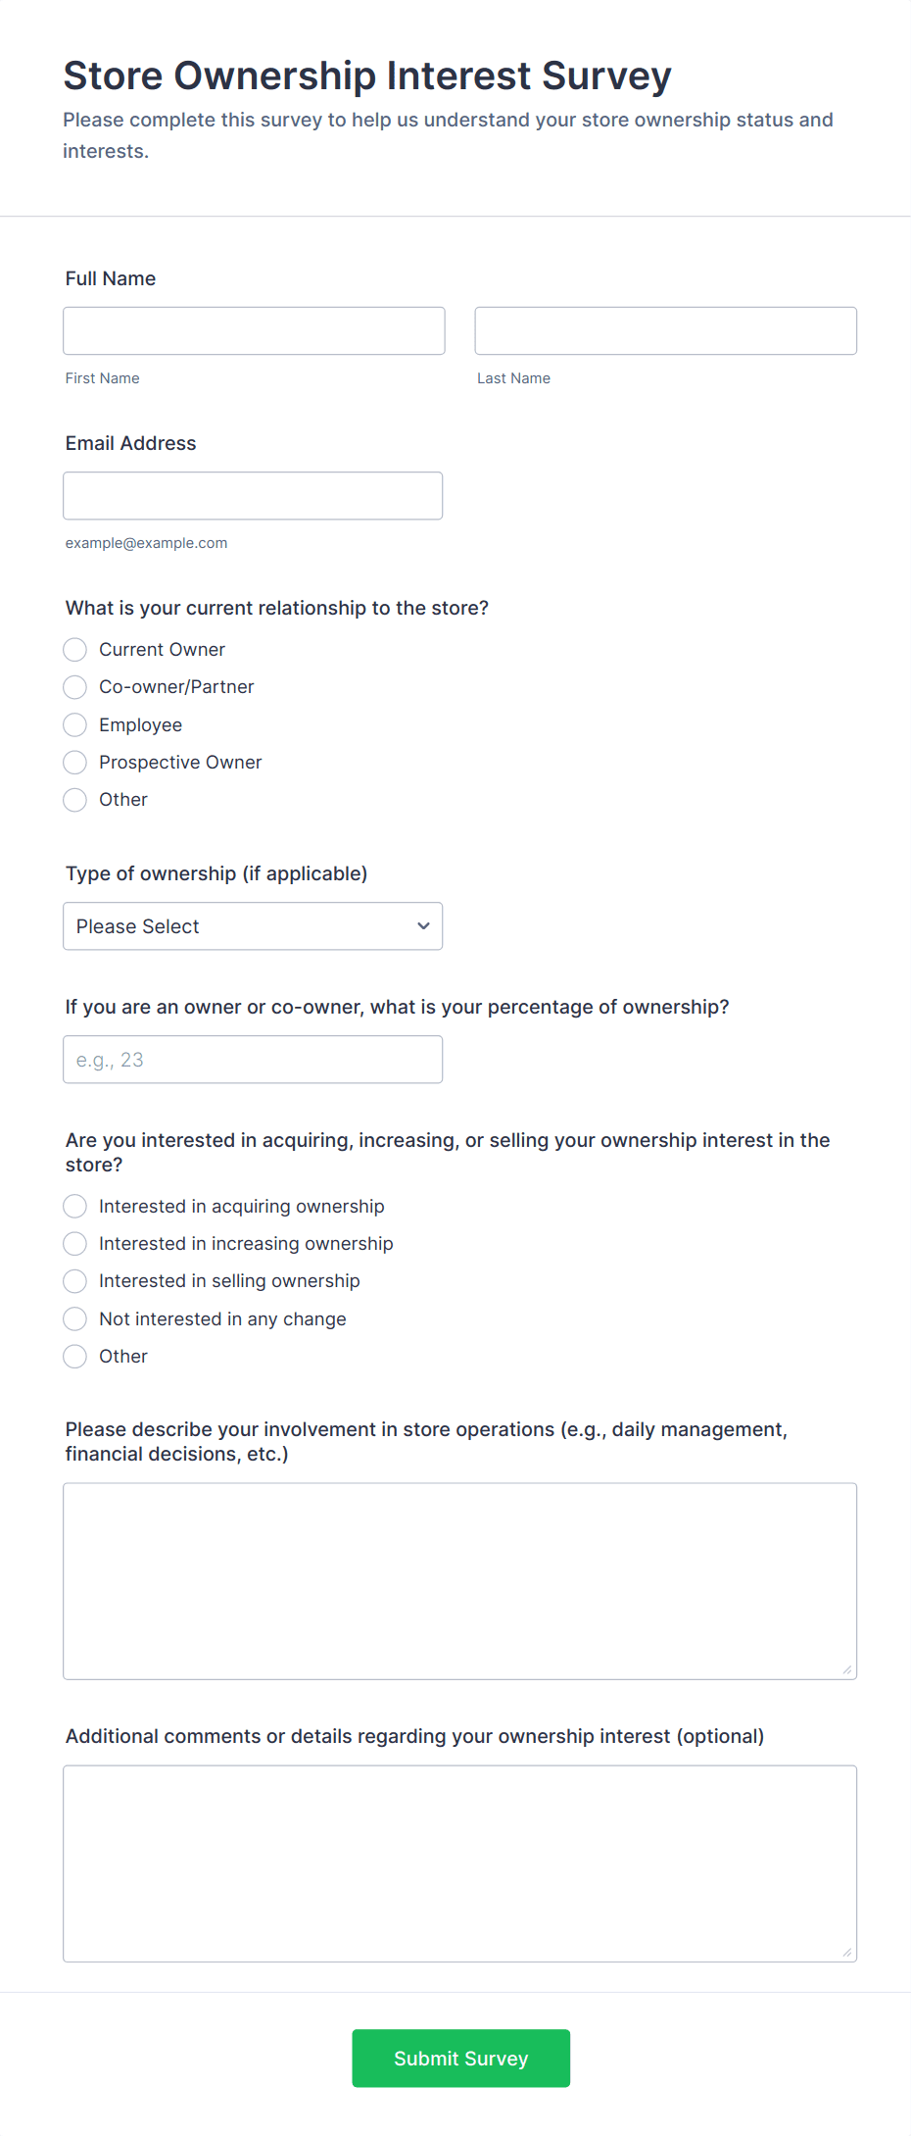Focus the Email Address field
911x2136 pixels.
253,496
